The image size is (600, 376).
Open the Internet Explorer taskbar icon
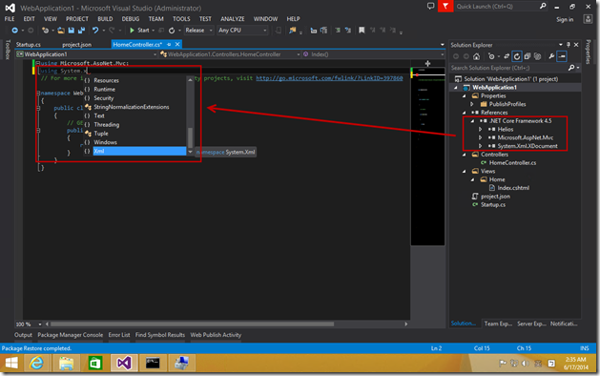37,363
